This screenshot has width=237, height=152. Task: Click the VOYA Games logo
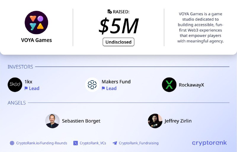coord(36,22)
